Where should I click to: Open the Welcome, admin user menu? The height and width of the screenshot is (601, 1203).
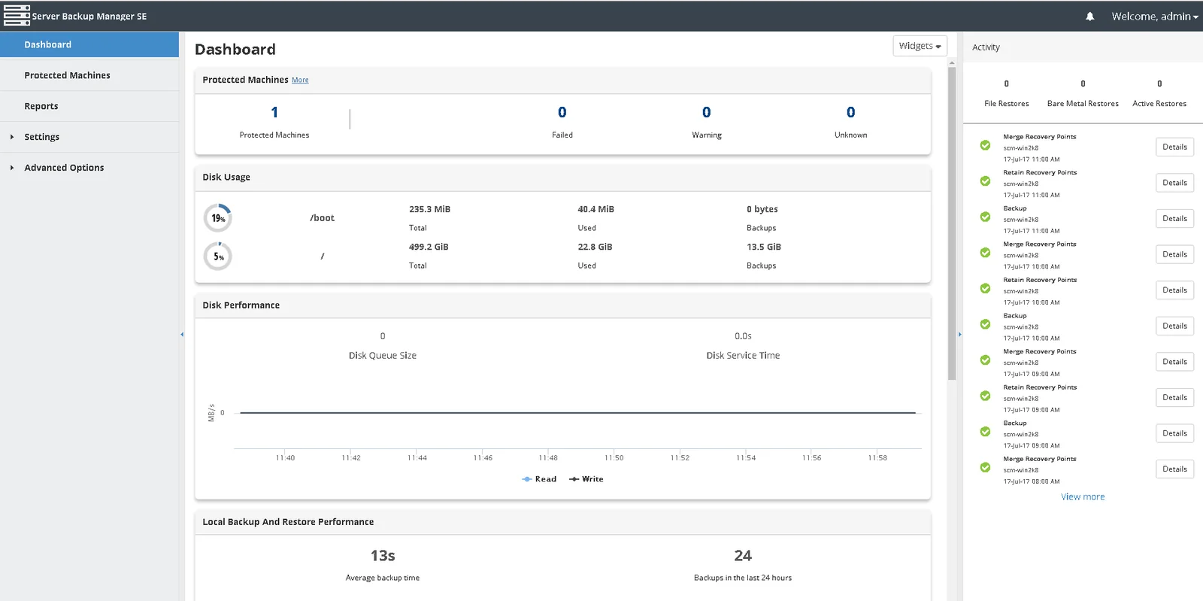click(x=1155, y=17)
